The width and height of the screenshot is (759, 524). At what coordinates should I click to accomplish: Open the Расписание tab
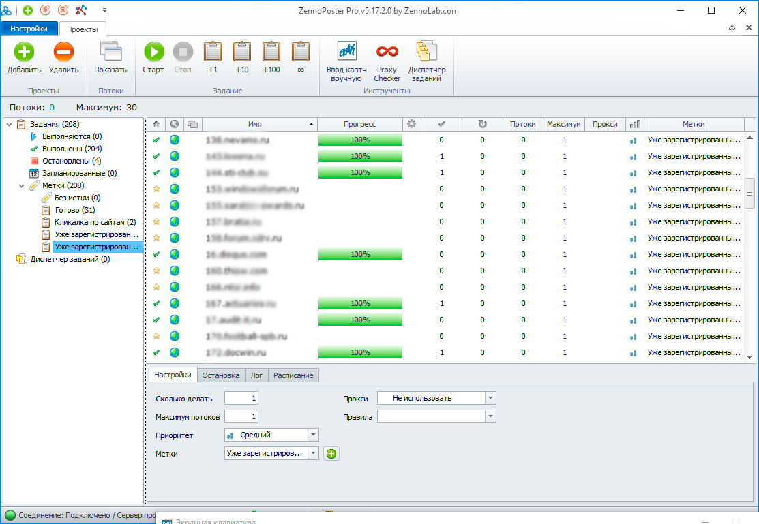coord(294,375)
